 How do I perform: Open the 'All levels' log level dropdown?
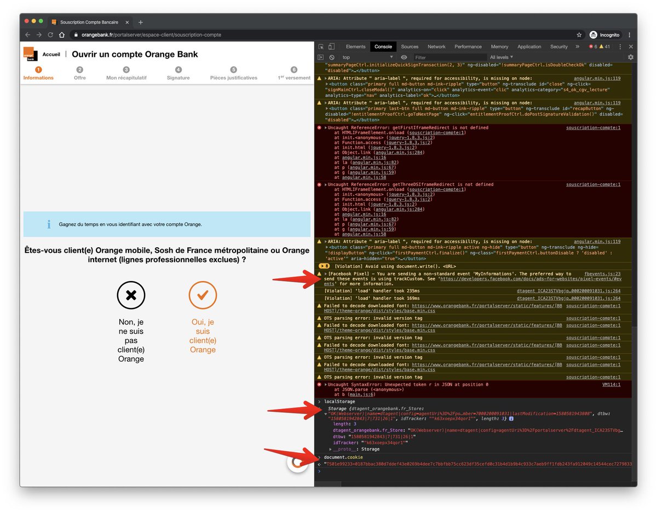coord(502,57)
